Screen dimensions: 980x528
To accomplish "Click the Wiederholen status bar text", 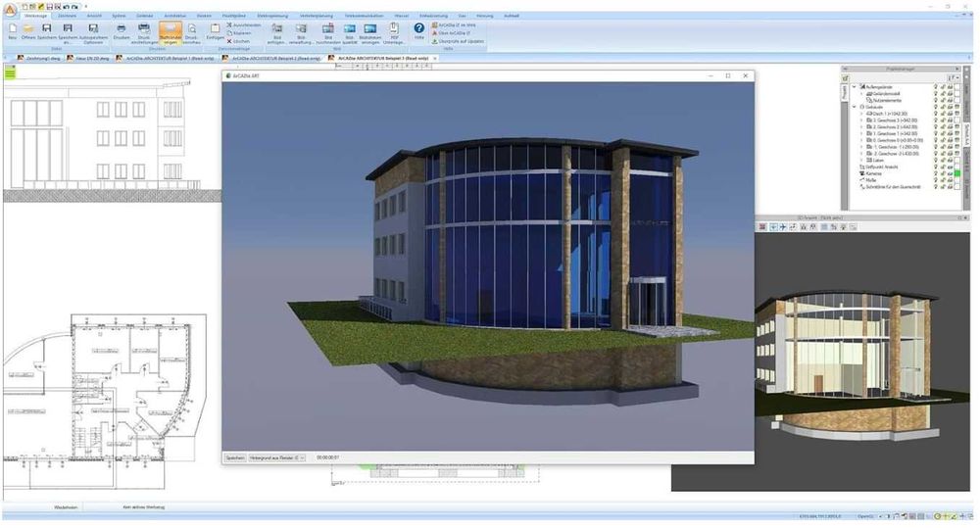I will [66, 507].
